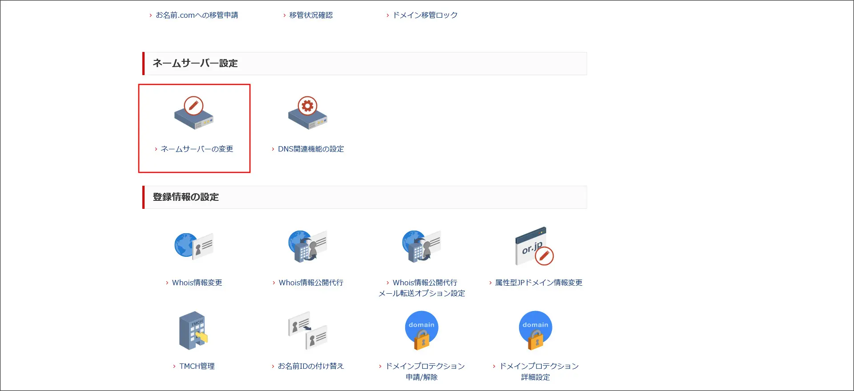Click the DNS settings gear server icon
The width and height of the screenshot is (854, 391).
[x=308, y=113]
